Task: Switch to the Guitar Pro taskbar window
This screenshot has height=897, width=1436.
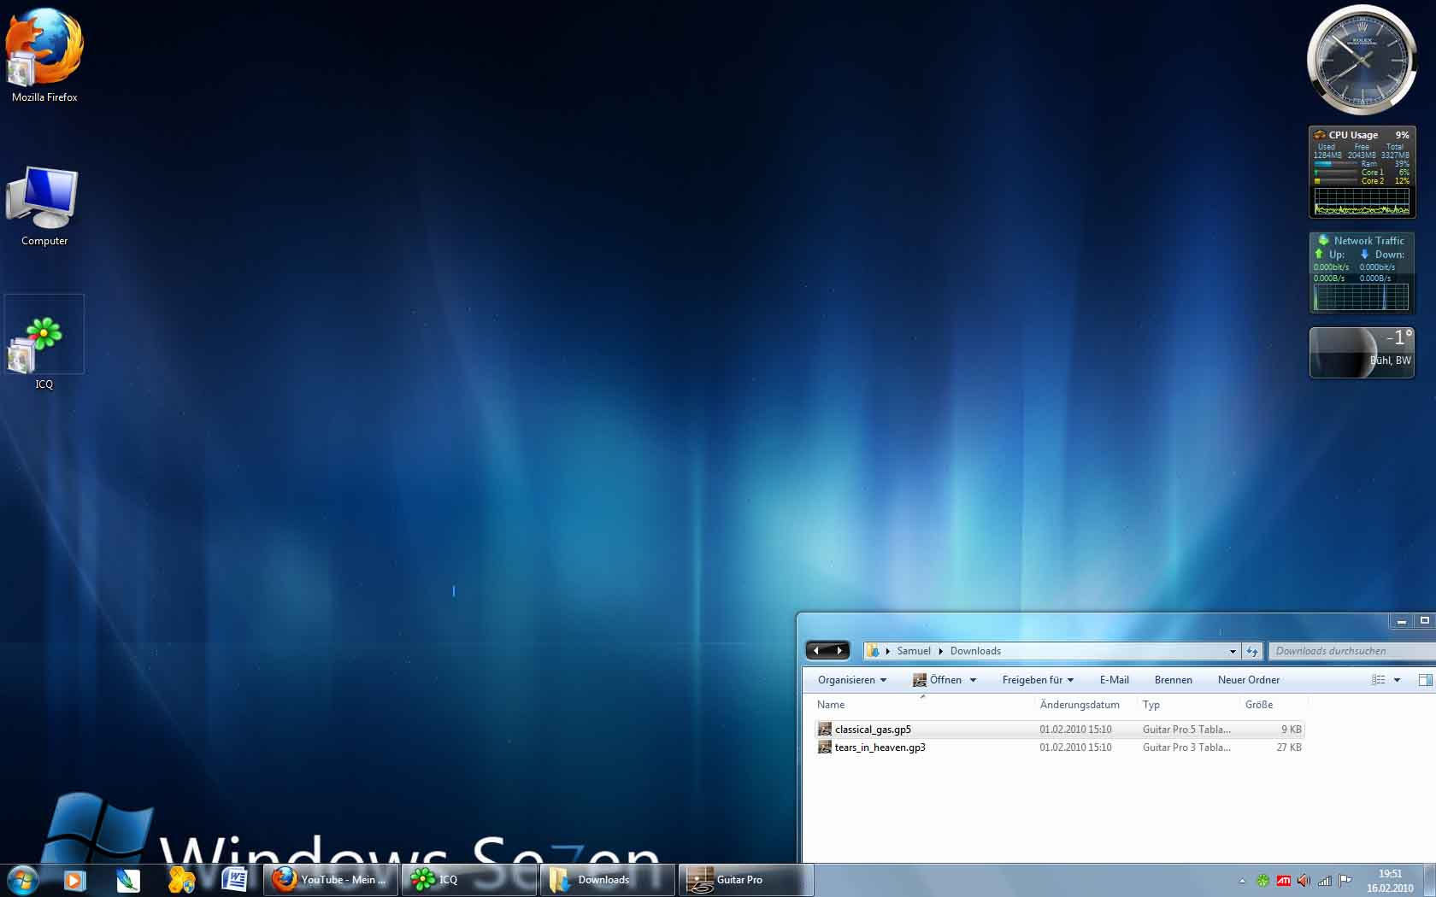Action: tap(744, 879)
